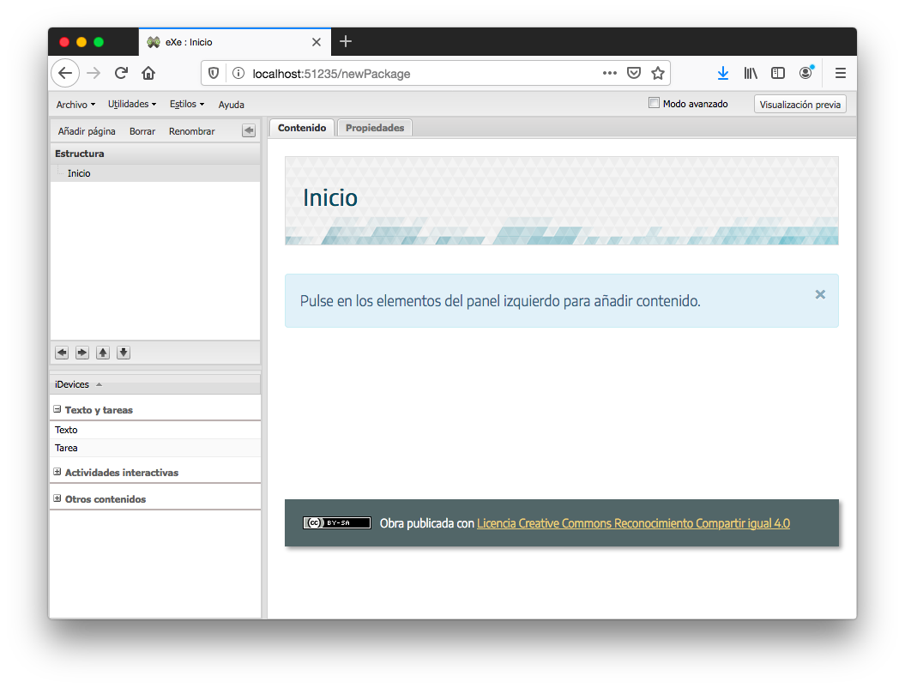Select the 'Promote node' left arrow icon
The height and width of the screenshot is (688, 905).
[x=61, y=352]
